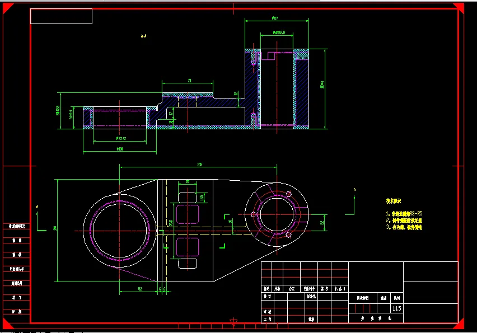Click the right section-cut marker A
Screen dimensions: 477x333
pyautogui.click(x=354, y=190)
